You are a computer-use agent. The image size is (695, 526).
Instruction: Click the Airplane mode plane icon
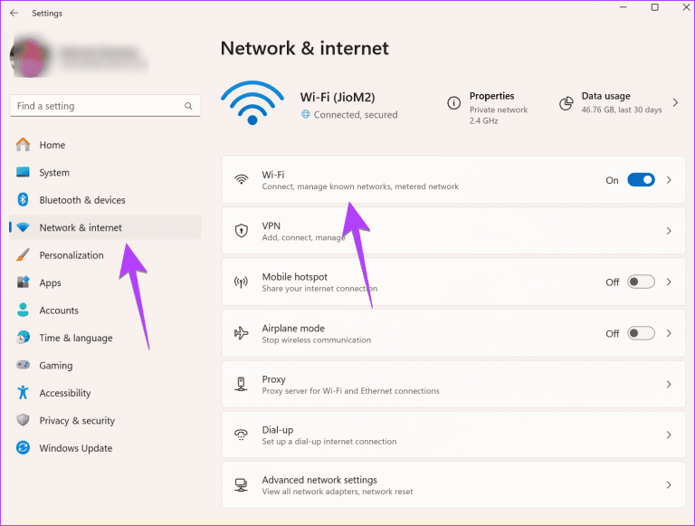coord(241,333)
